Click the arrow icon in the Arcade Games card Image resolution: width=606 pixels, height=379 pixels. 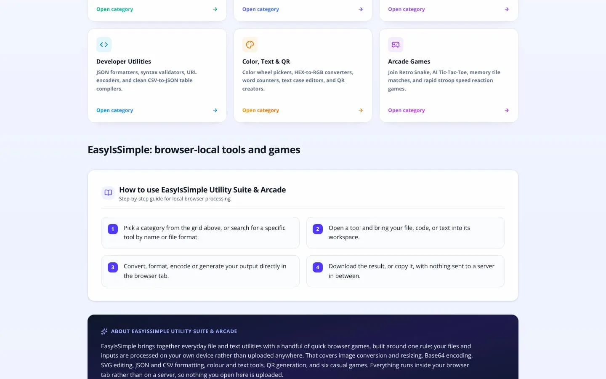pyautogui.click(x=507, y=110)
